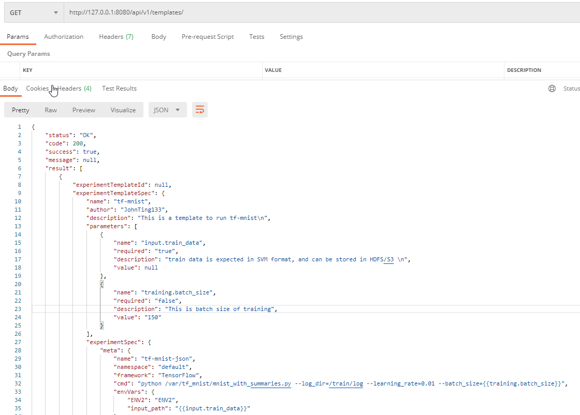The image size is (580, 415).
Task: Click the Status label in response bar
Action: click(x=572, y=88)
